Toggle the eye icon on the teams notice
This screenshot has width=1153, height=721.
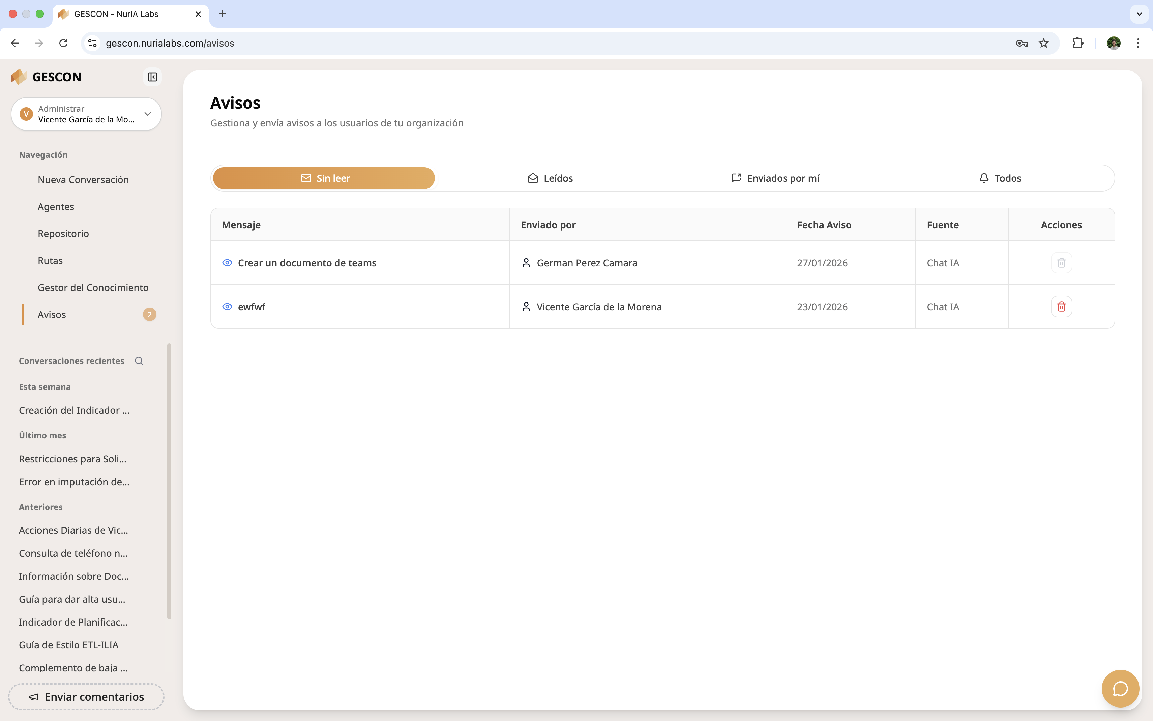click(x=227, y=263)
